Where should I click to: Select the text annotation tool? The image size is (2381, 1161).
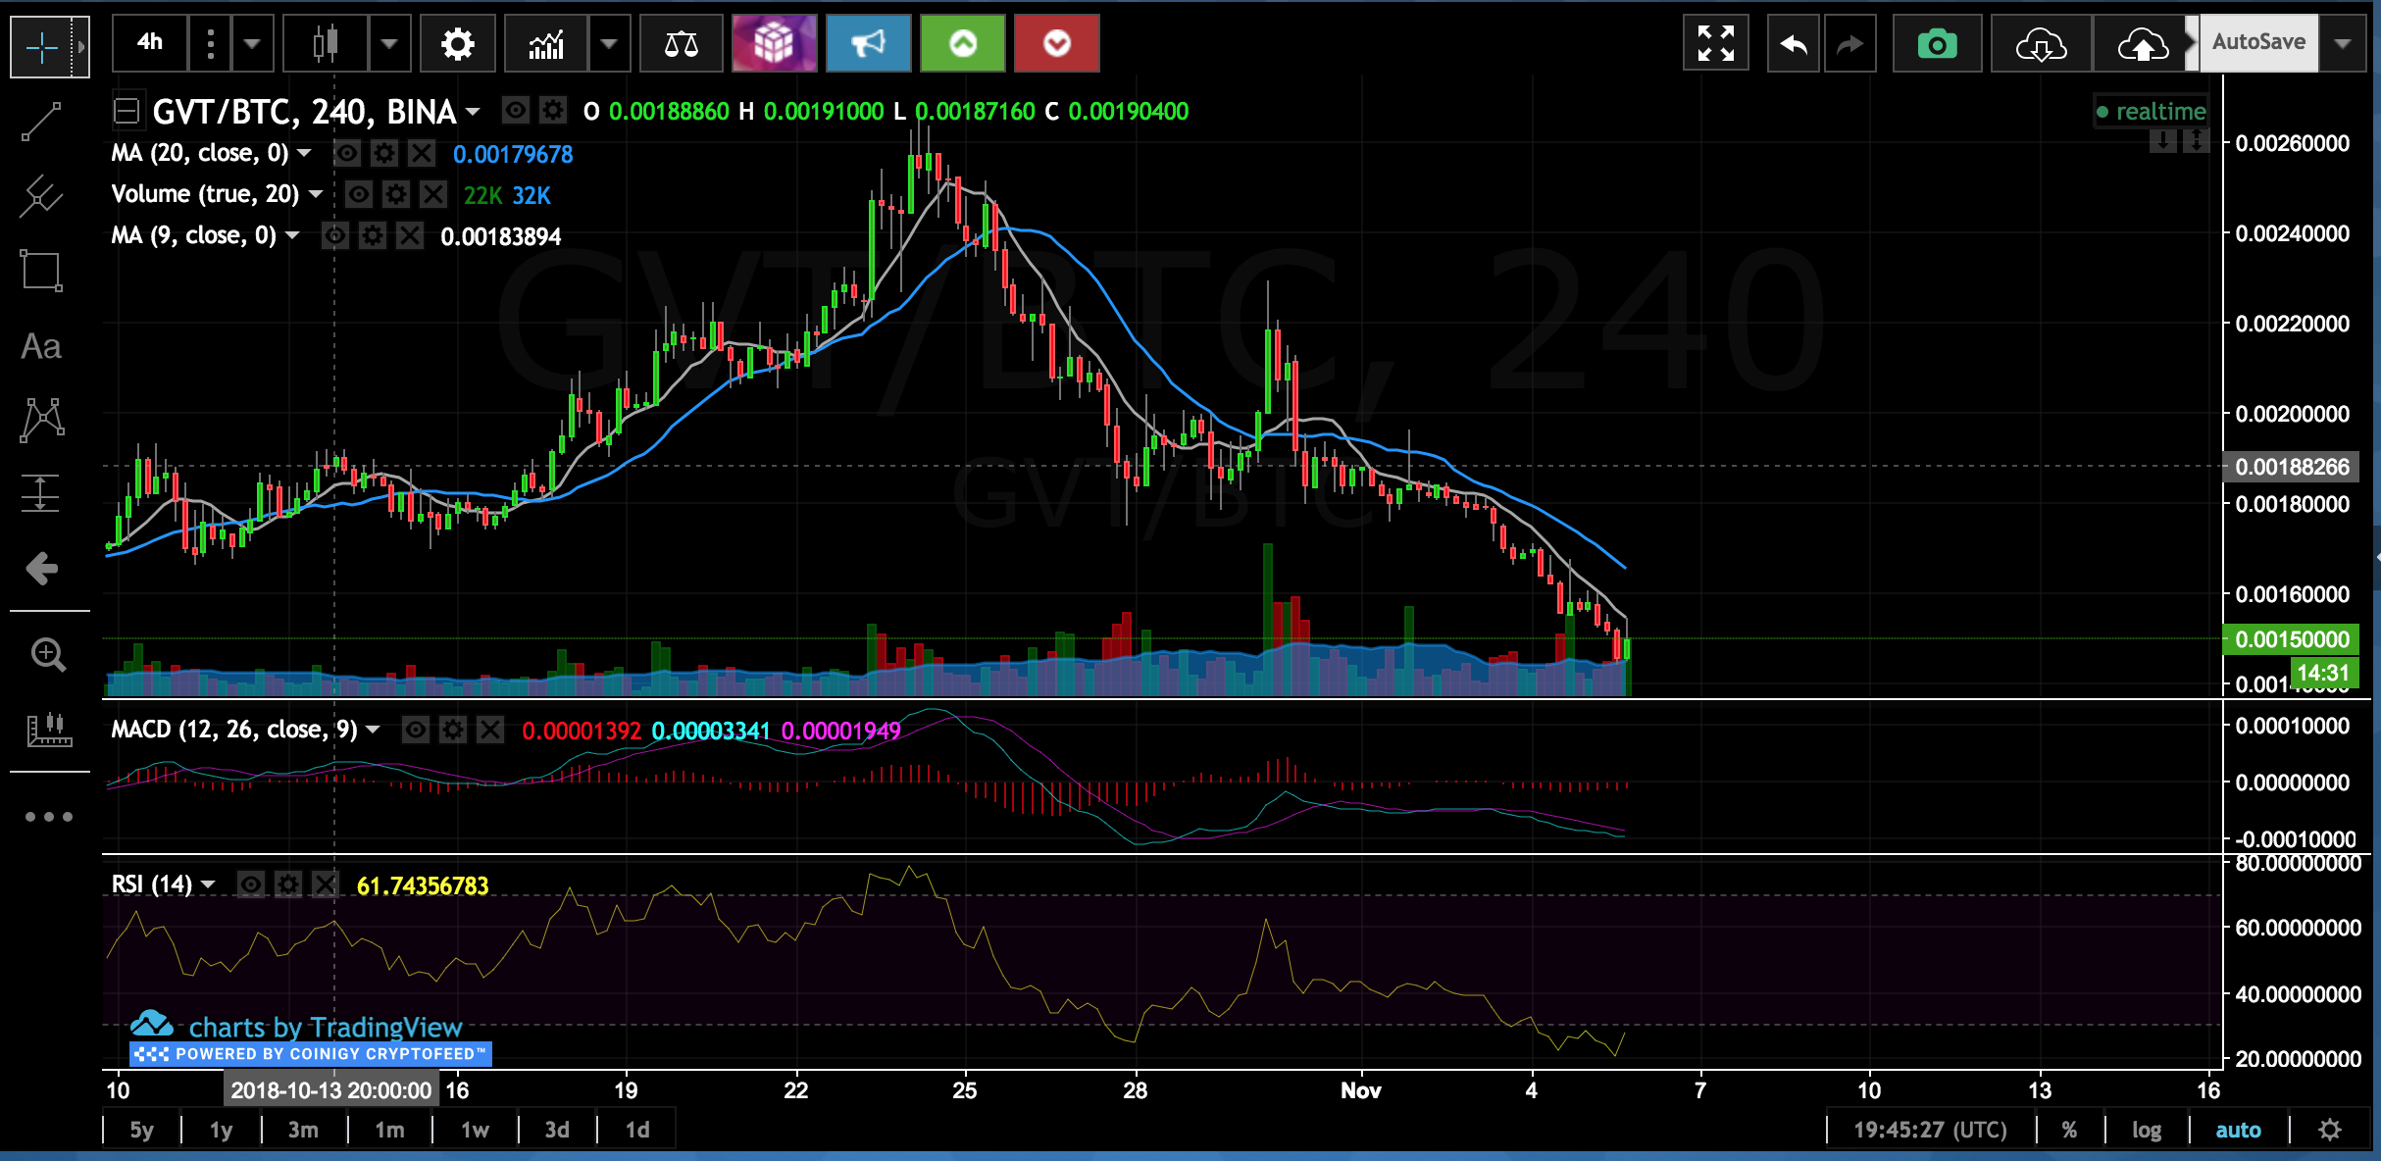point(41,347)
